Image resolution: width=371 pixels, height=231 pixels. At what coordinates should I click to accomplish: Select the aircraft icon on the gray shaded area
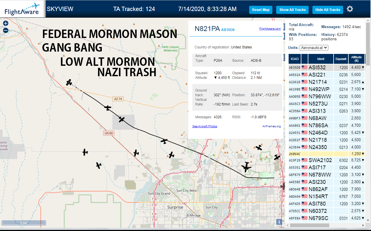point(122,119)
